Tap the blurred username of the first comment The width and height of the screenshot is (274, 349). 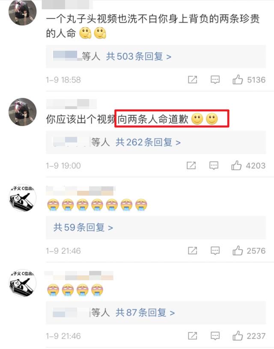[x=67, y=4]
